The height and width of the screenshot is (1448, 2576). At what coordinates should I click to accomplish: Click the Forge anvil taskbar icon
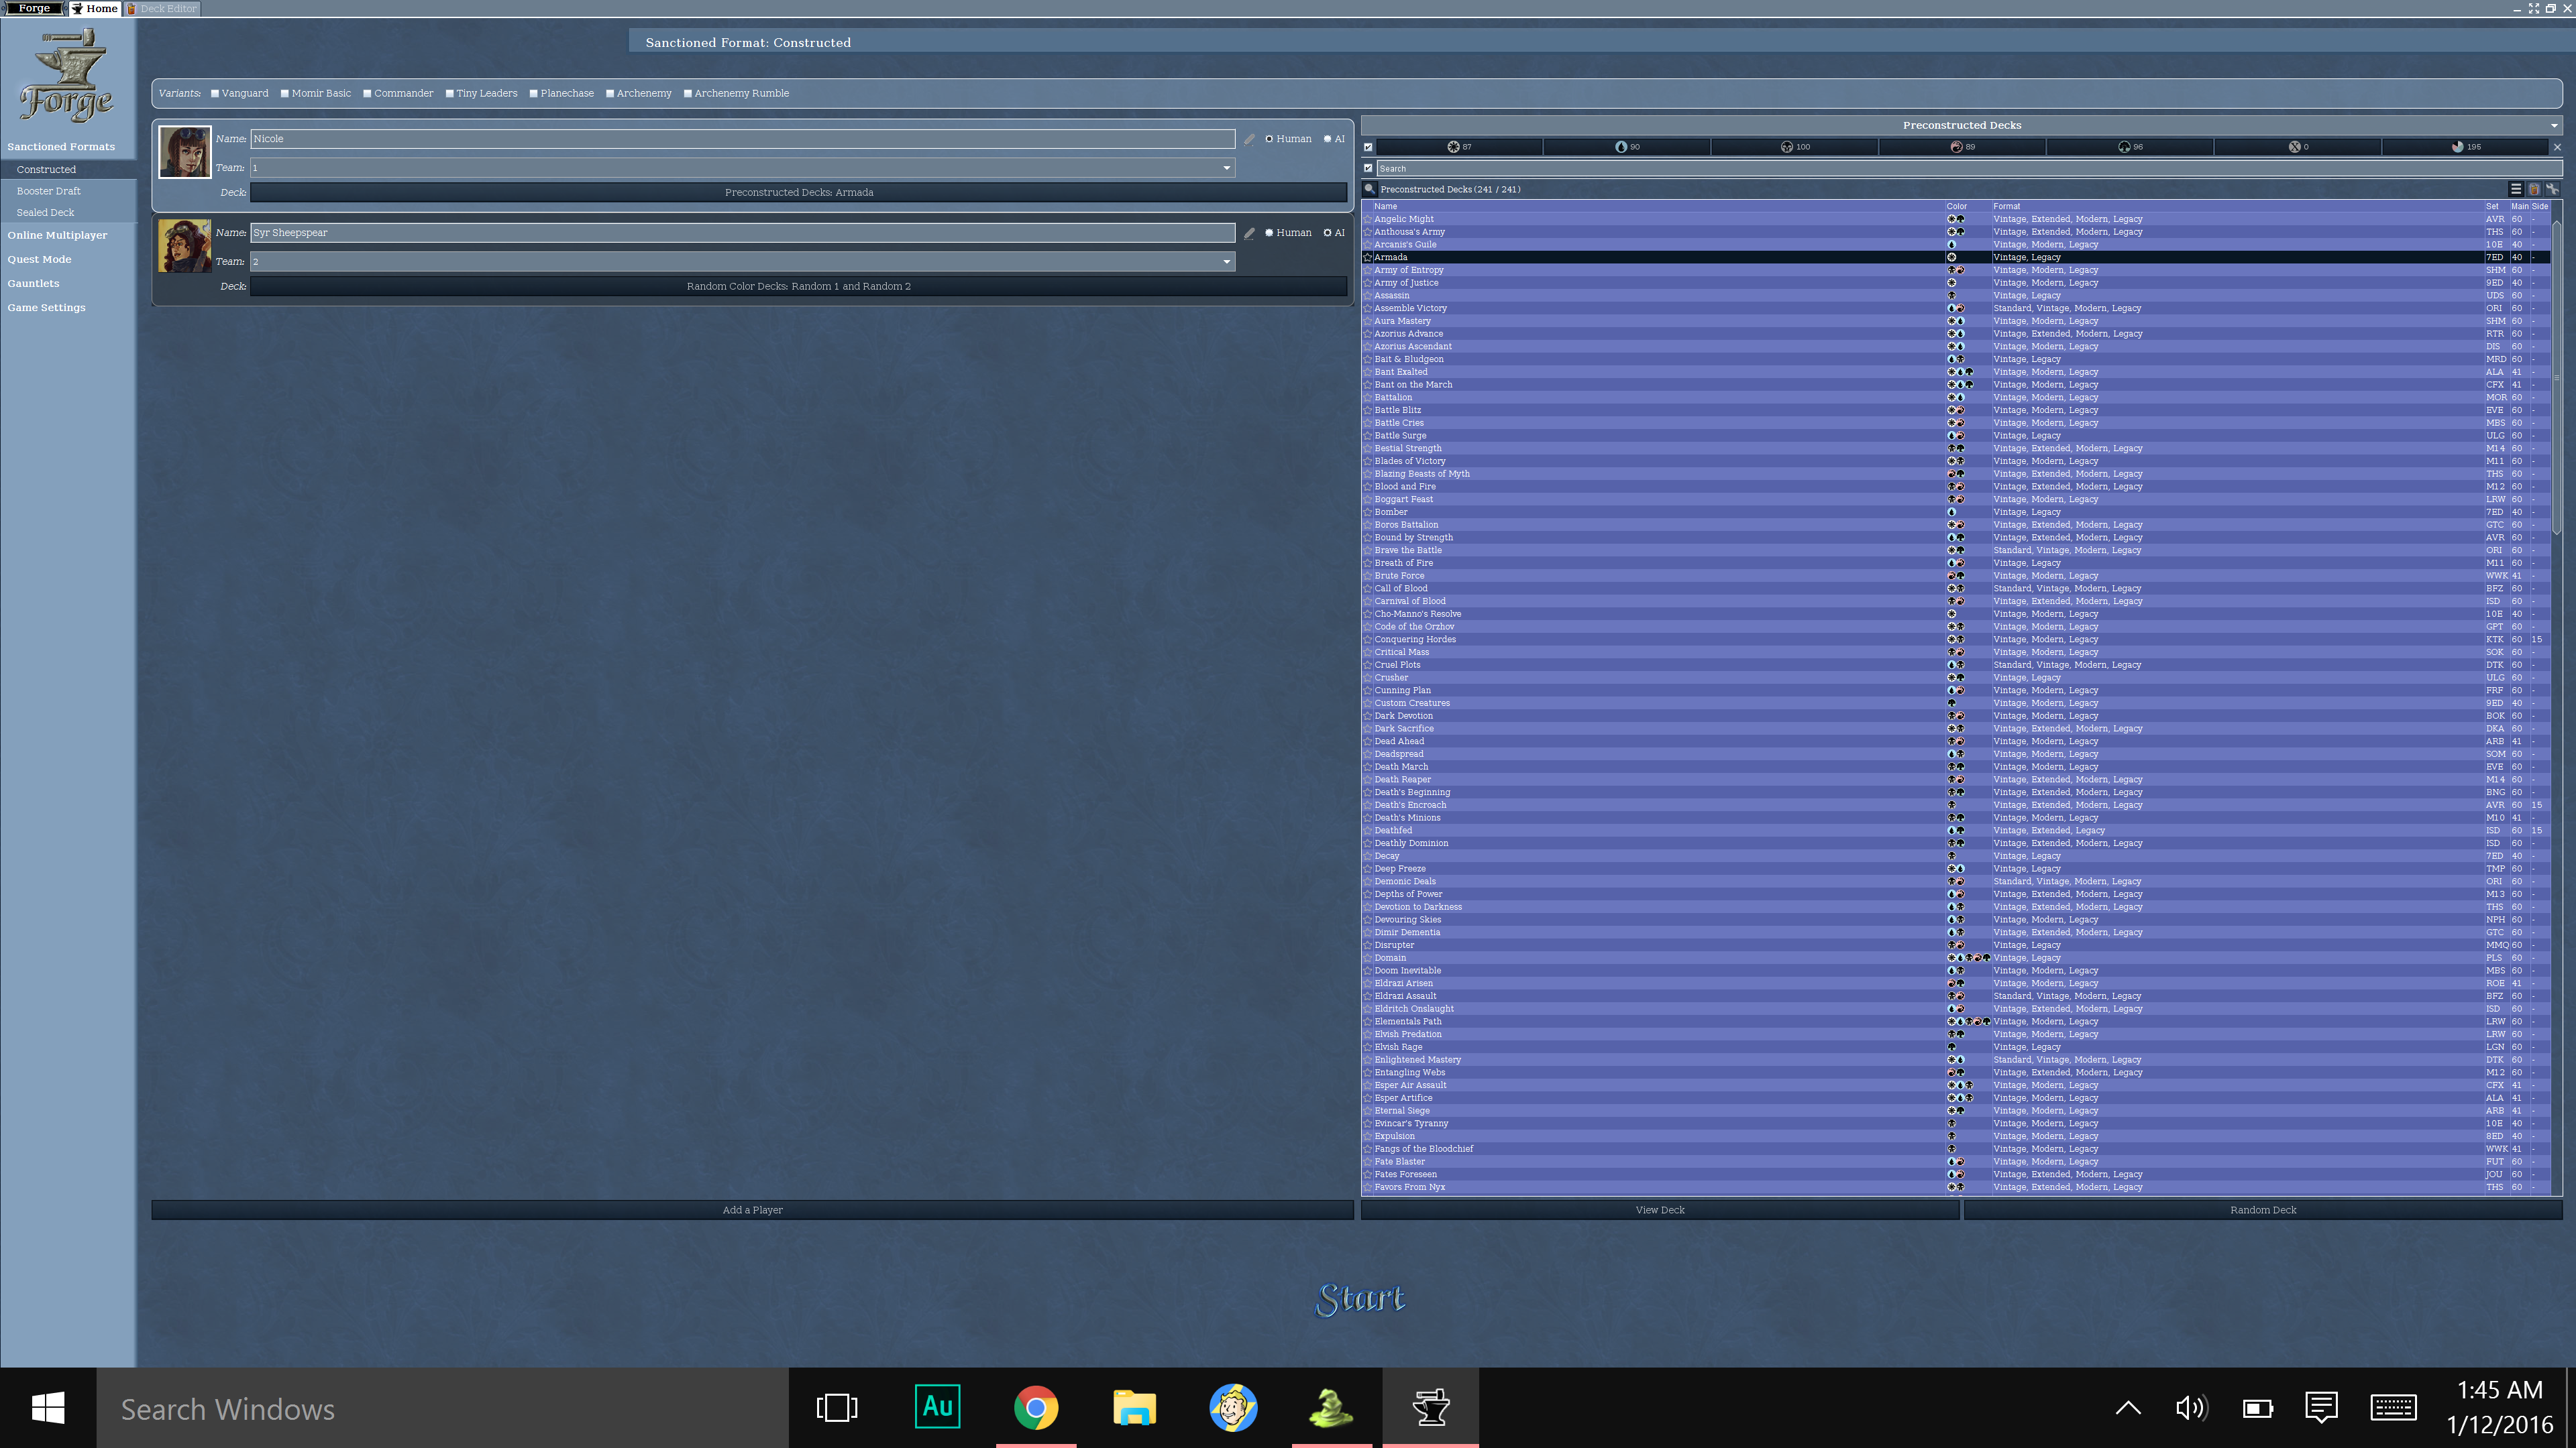1430,1407
